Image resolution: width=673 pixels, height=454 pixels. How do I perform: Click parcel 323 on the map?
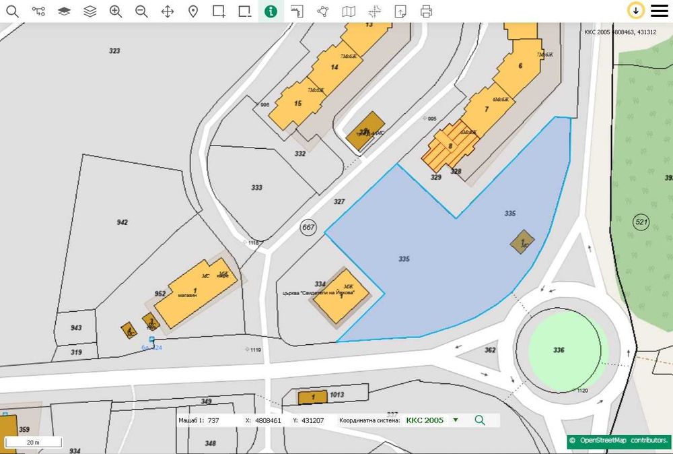(x=114, y=51)
